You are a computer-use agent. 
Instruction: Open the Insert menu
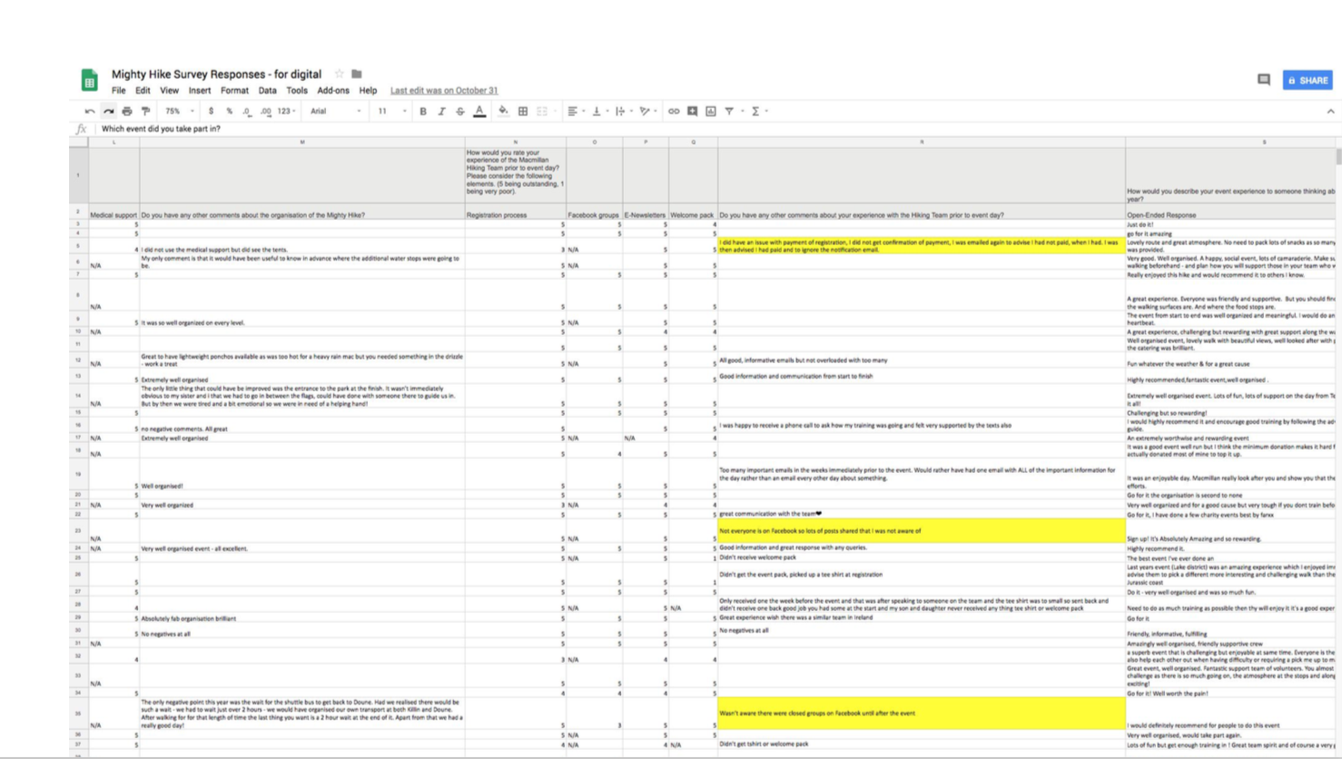(x=200, y=90)
